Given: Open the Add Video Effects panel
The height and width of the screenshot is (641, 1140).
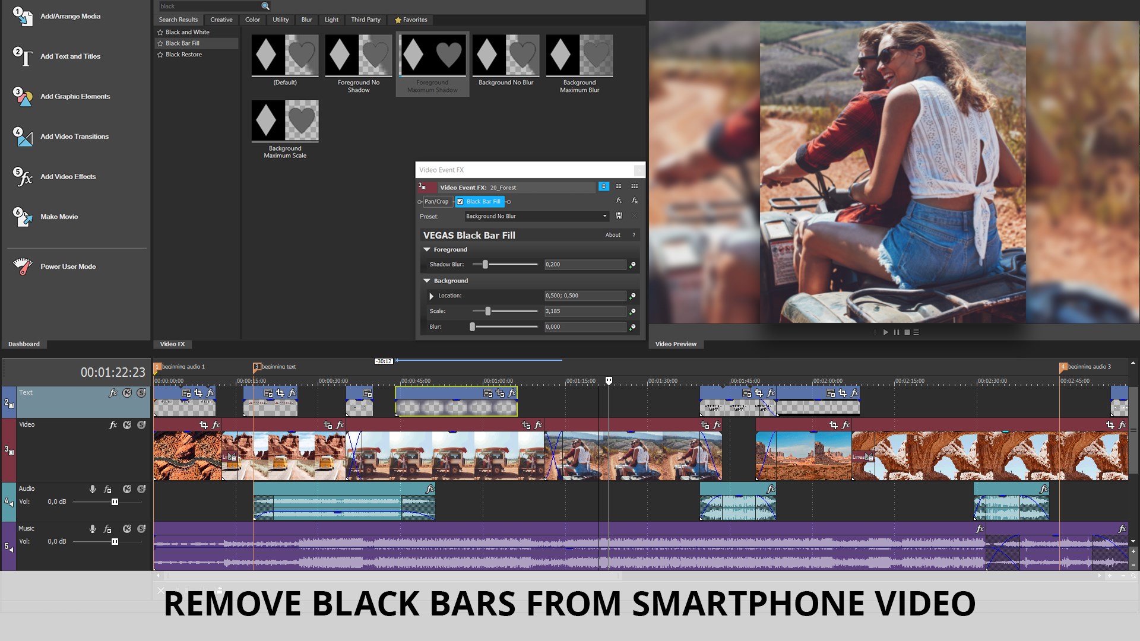Looking at the screenshot, I should coord(68,176).
